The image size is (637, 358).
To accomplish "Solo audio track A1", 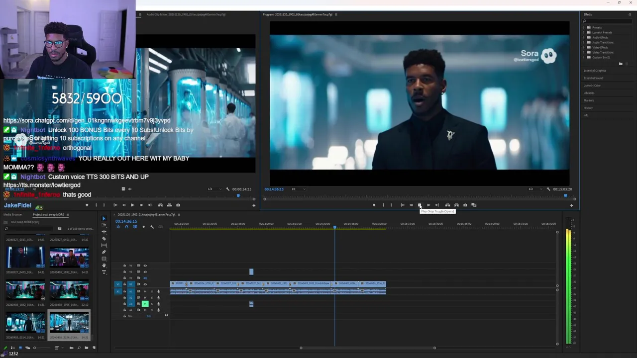I will pyautogui.click(x=152, y=291).
